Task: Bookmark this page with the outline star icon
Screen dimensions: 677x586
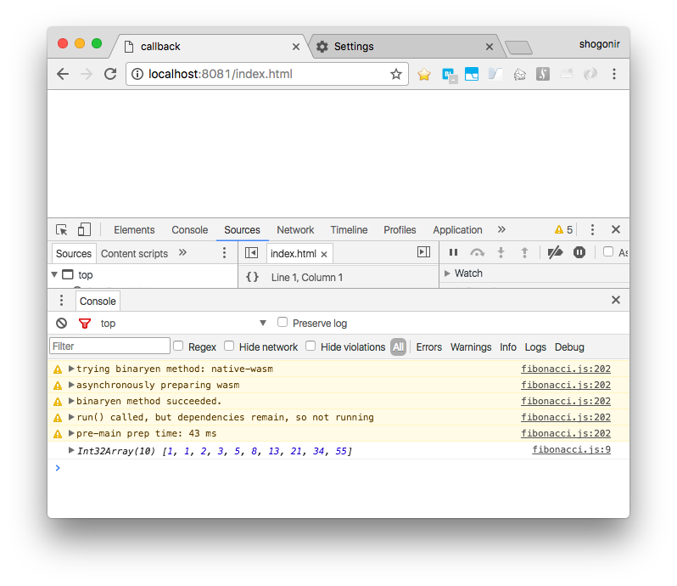Action: 396,75
